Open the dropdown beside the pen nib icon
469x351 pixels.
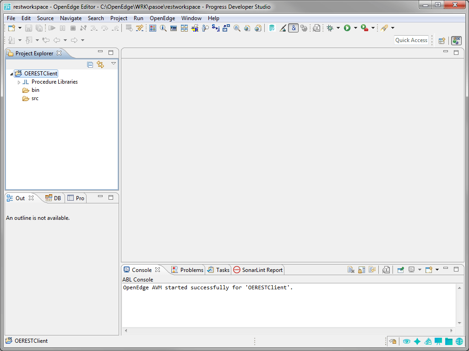point(393,28)
